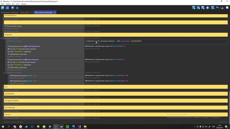Select the Skin установить в 0 action
Screen dimensions: 230x129
(106, 76)
